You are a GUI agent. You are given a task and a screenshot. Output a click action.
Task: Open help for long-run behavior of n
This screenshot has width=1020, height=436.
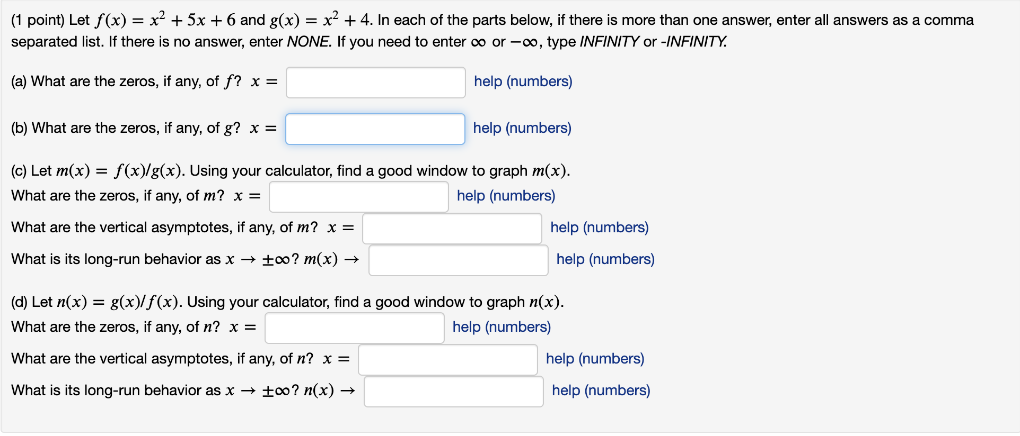[601, 390]
